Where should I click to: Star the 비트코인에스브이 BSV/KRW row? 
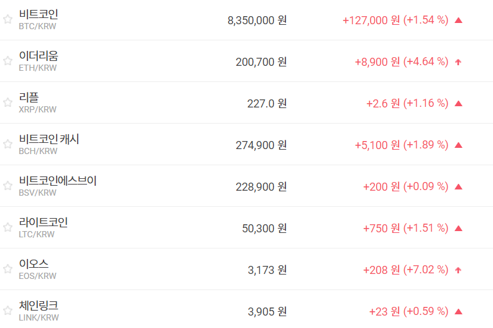[x=7, y=186]
